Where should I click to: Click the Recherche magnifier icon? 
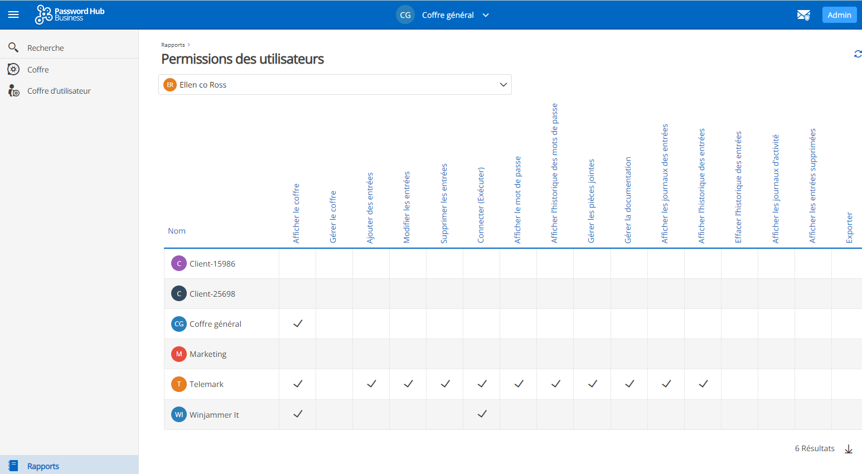[13, 48]
